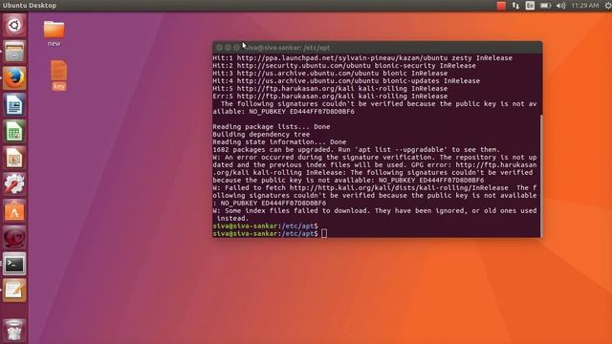Open the keyboard input source indicator
612x344 pixels.
click(x=530, y=6)
